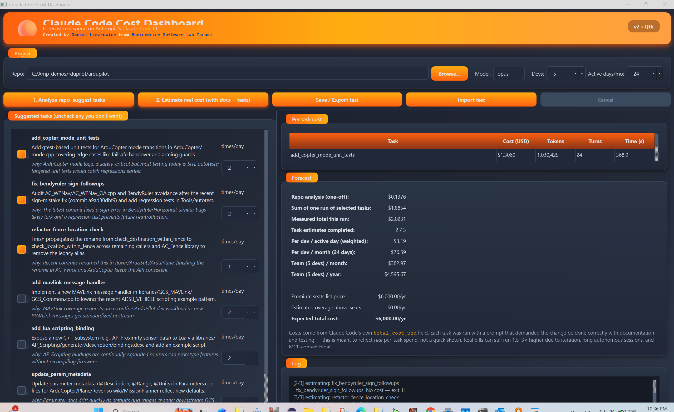The width and height of the screenshot is (674, 412).
Task: Start 2. Estimate real cost with docs + tests
Action: click(x=203, y=100)
